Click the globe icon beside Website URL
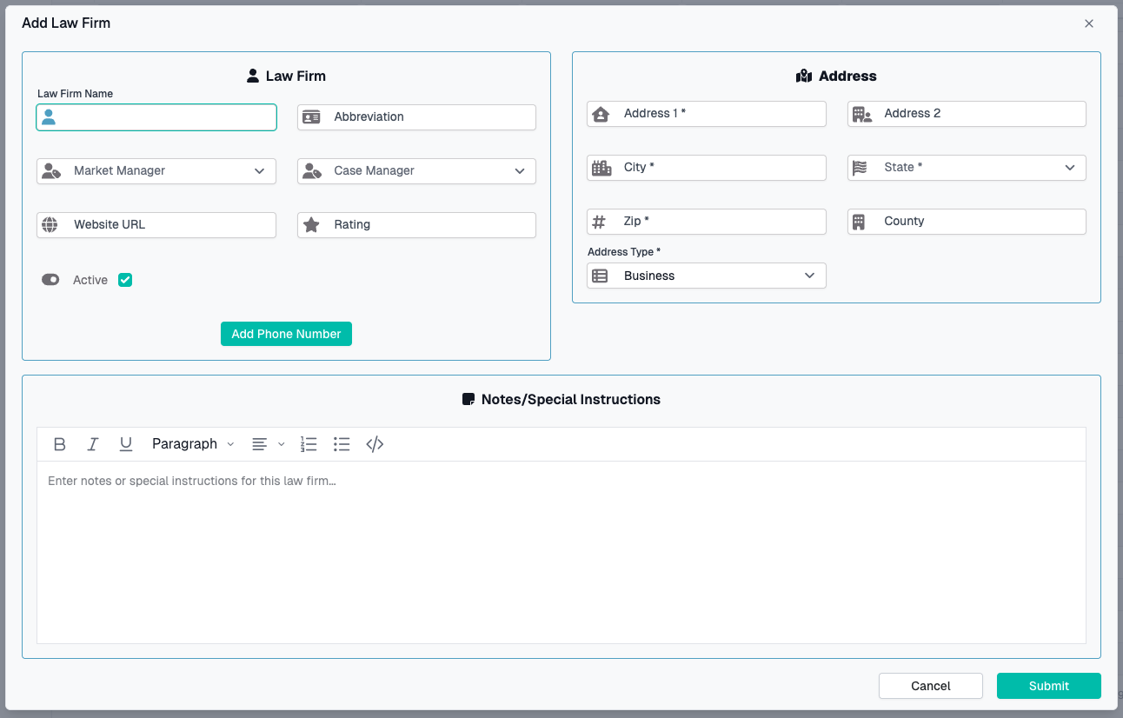Viewport: 1123px width, 718px height. 51,224
